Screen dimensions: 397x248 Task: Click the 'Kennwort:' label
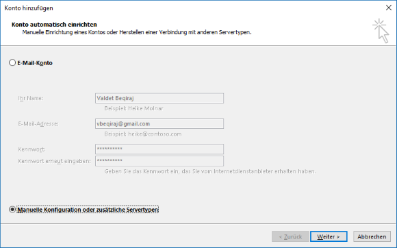[x=31, y=149]
